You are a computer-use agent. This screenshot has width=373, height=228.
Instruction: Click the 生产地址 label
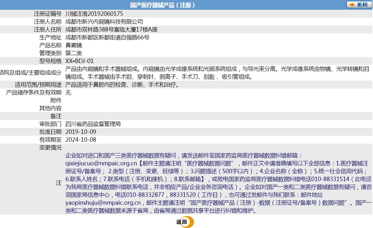(51, 37)
